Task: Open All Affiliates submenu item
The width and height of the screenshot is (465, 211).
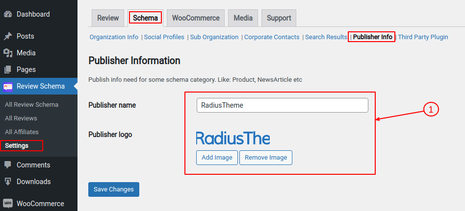Action: click(22, 132)
